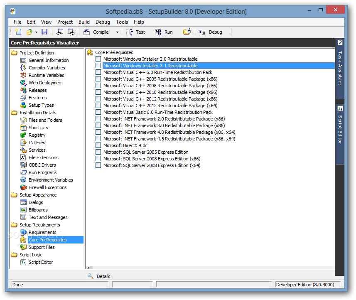356x300 pixels.
Task: Click the Test icon in toolbar
Action: (130, 32)
